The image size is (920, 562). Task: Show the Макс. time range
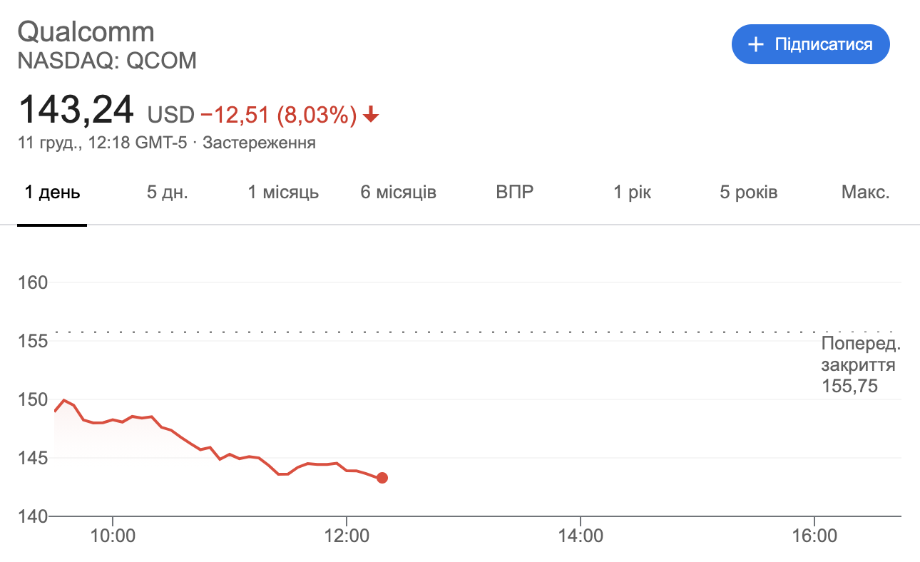click(865, 193)
